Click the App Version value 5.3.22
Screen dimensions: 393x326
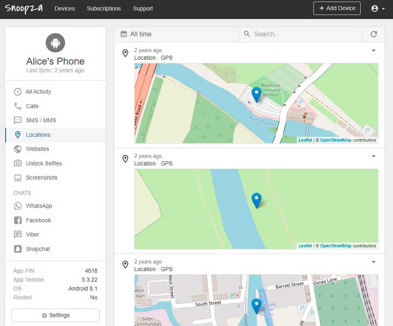click(x=90, y=280)
